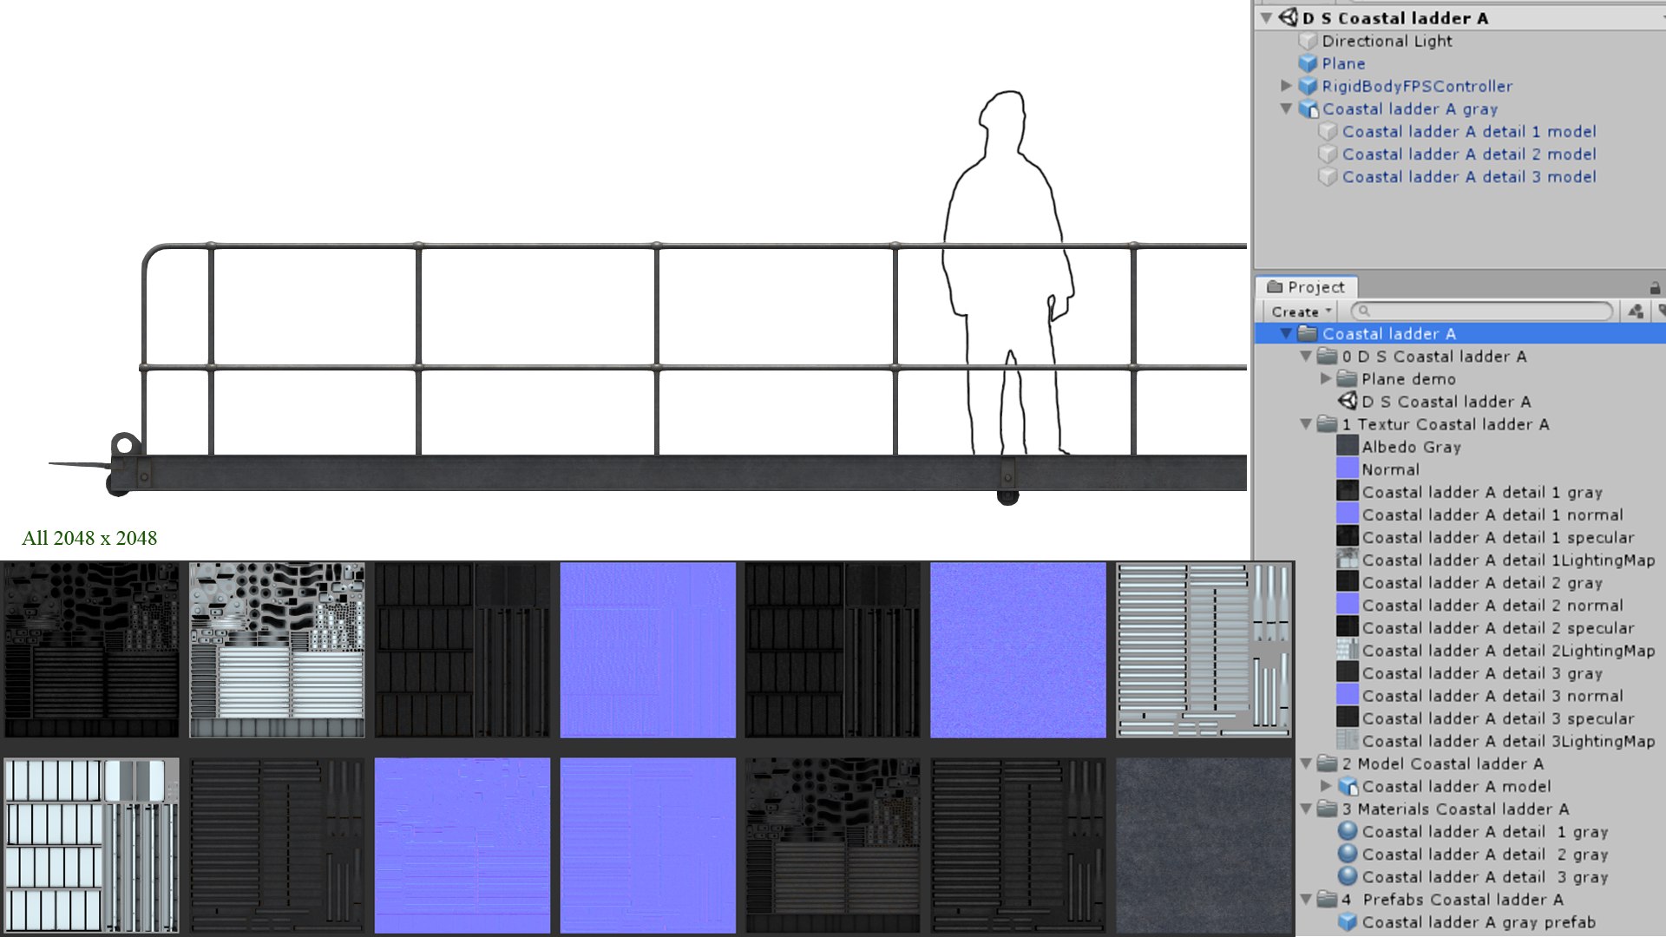The width and height of the screenshot is (1666, 937).
Task: Select the Albedo Gray texture swatch
Action: coord(1347,447)
